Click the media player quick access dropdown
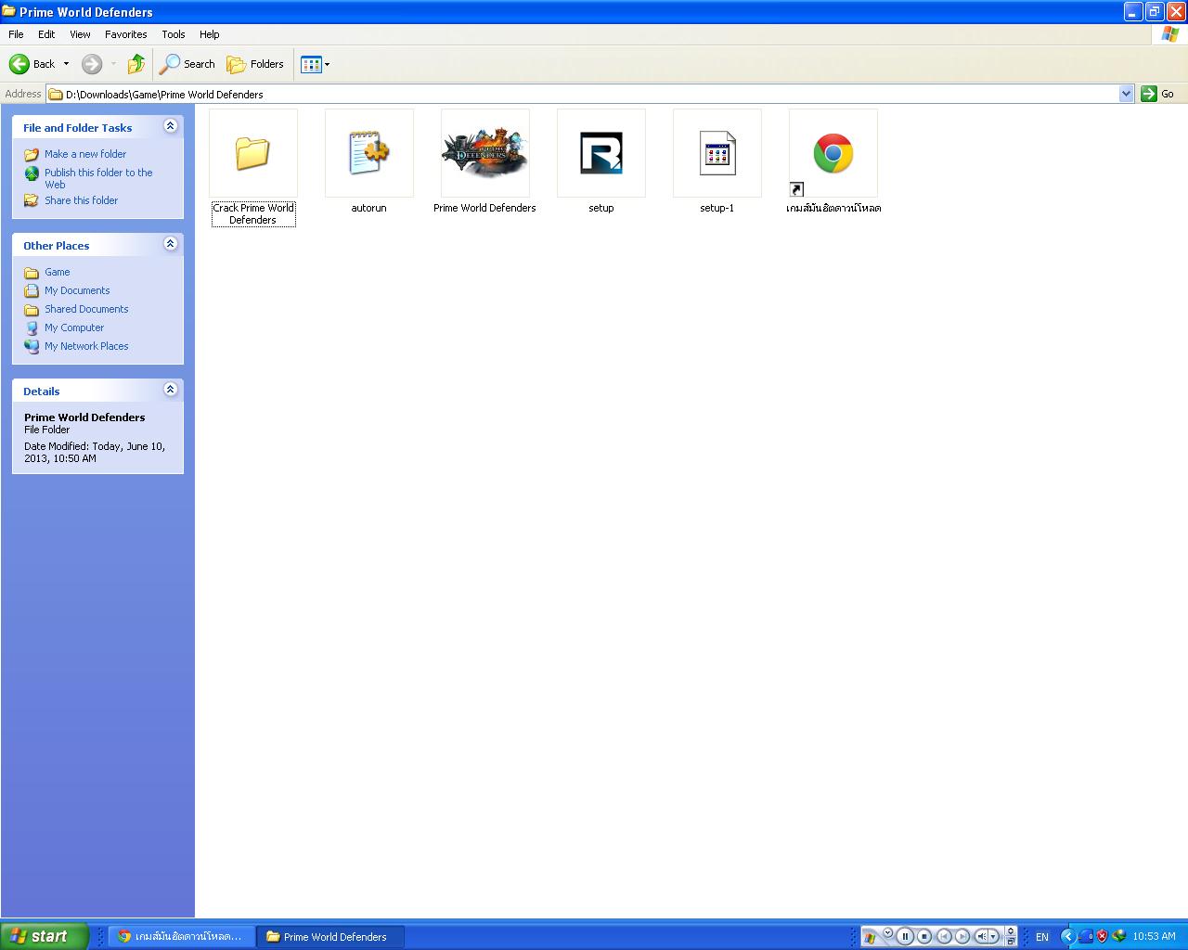This screenshot has height=950, width=1188. 887,932
